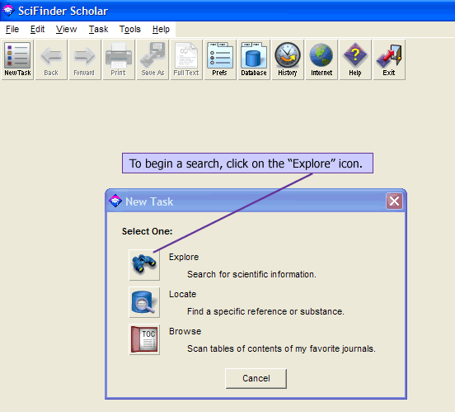Click "Search for scientific information." text

tap(251, 274)
